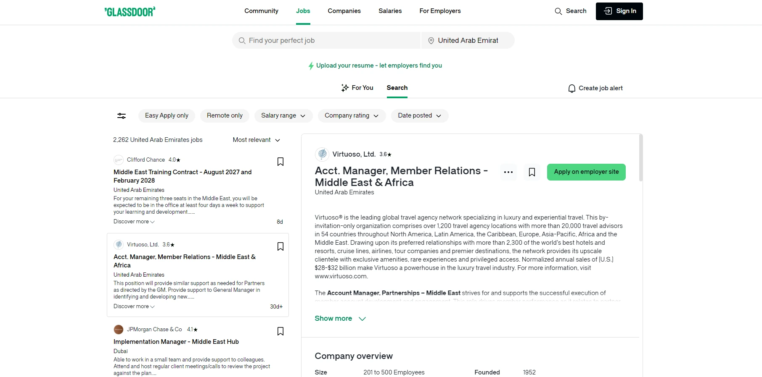Open Implementation Manager - Middle East Hub job
762x377 pixels.
point(176,342)
